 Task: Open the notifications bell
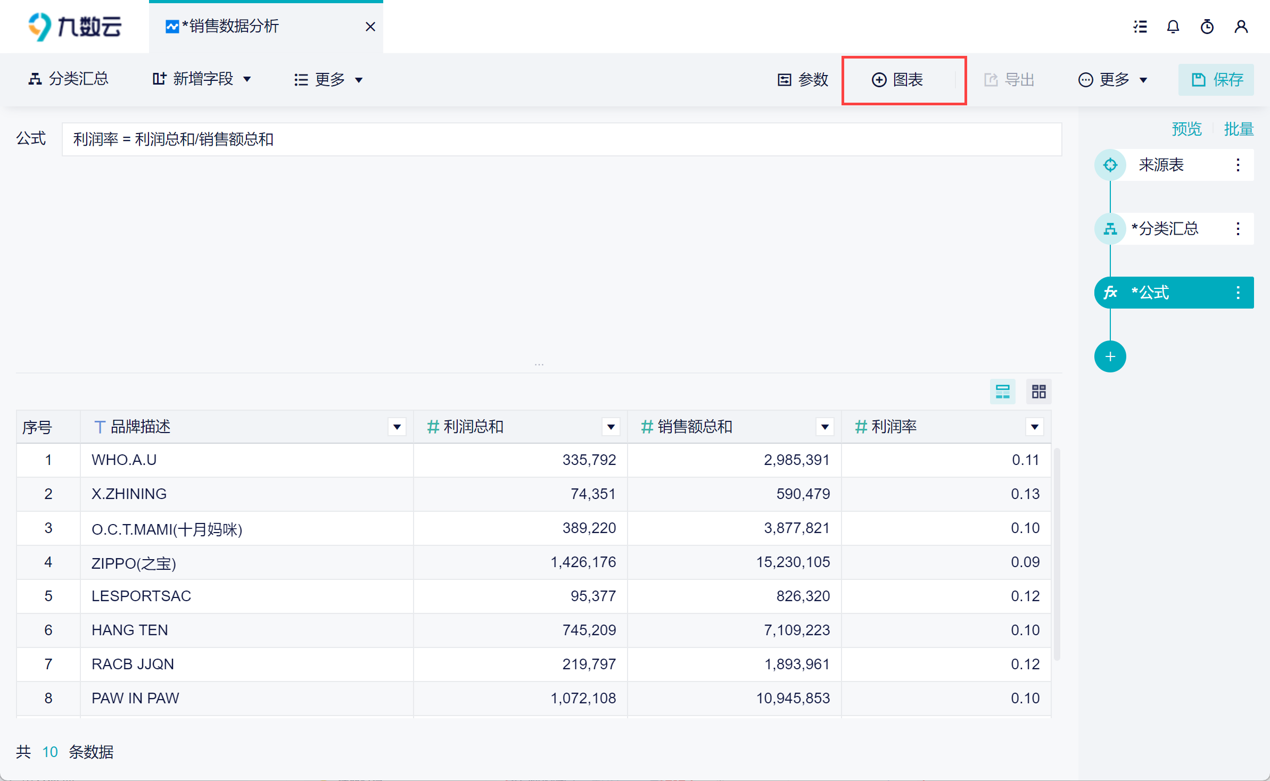1173,27
